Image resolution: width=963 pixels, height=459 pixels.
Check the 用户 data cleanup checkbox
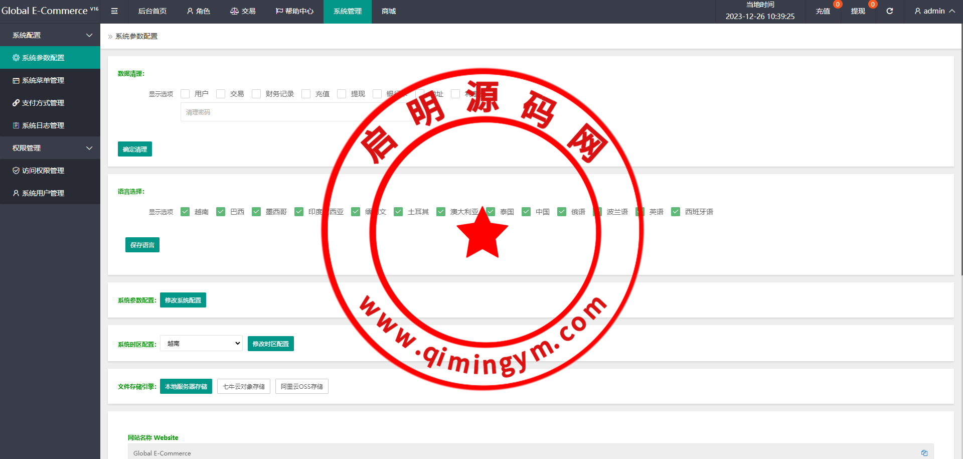click(x=185, y=94)
